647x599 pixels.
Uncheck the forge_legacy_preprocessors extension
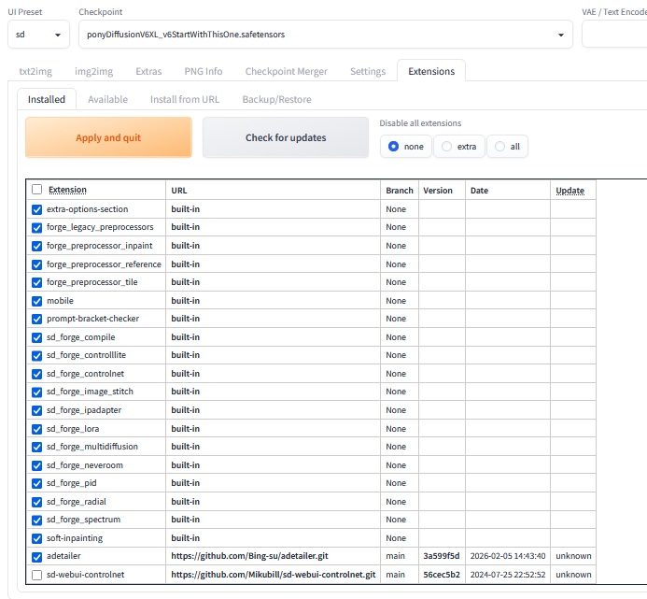[36, 228]
